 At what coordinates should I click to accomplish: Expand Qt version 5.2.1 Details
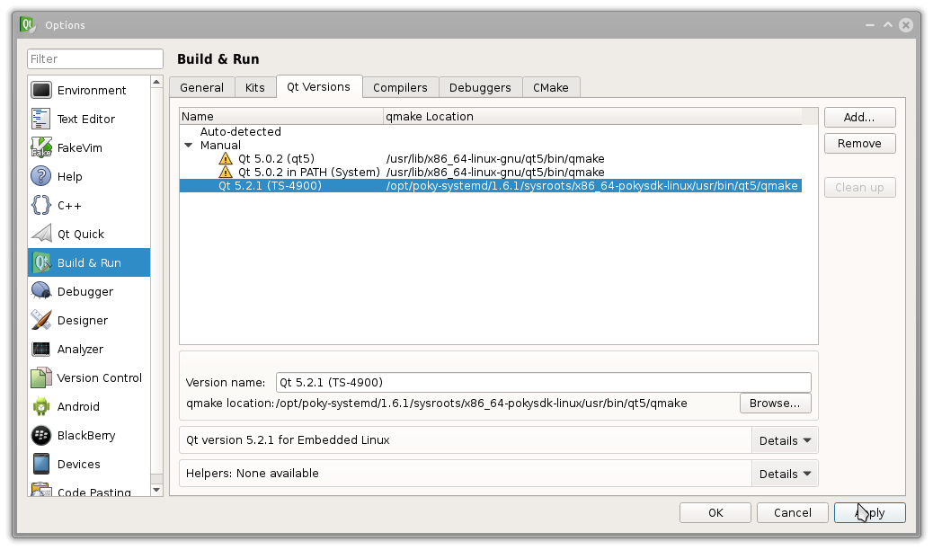[x=785, y=440]
